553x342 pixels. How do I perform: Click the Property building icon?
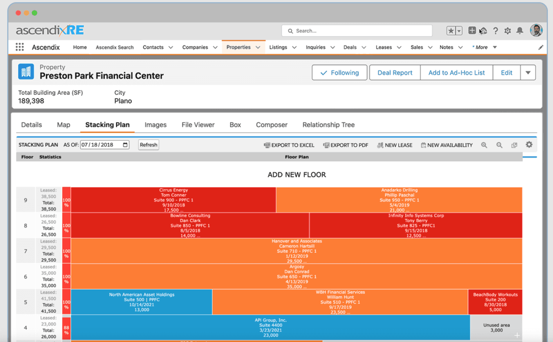(26, 72)
